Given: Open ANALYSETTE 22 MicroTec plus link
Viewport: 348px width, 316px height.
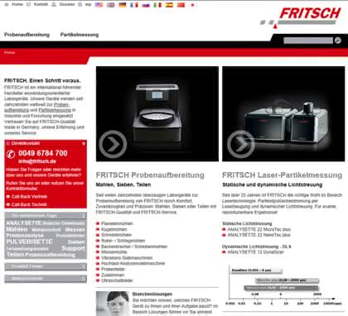Looking at the screenshot, I should tap(259, 229).
